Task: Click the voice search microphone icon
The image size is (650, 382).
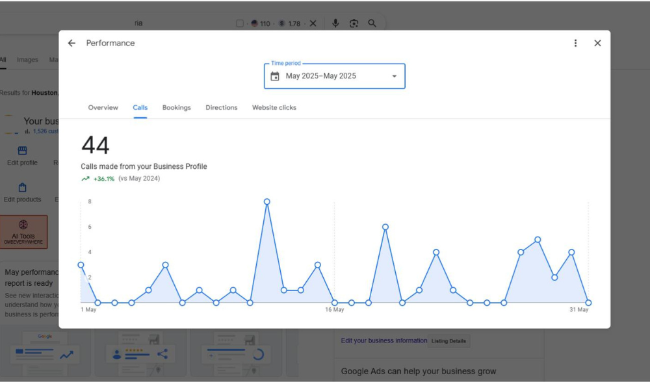Action: pos(335,23)
